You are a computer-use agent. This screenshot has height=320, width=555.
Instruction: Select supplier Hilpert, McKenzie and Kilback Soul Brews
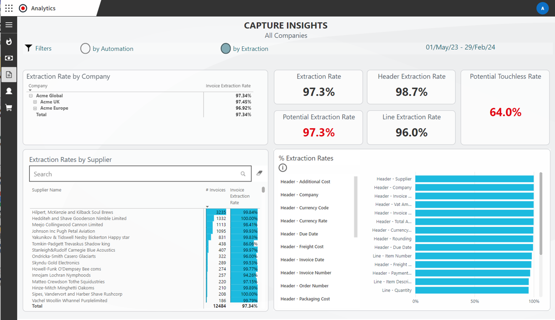pos(73,212)
